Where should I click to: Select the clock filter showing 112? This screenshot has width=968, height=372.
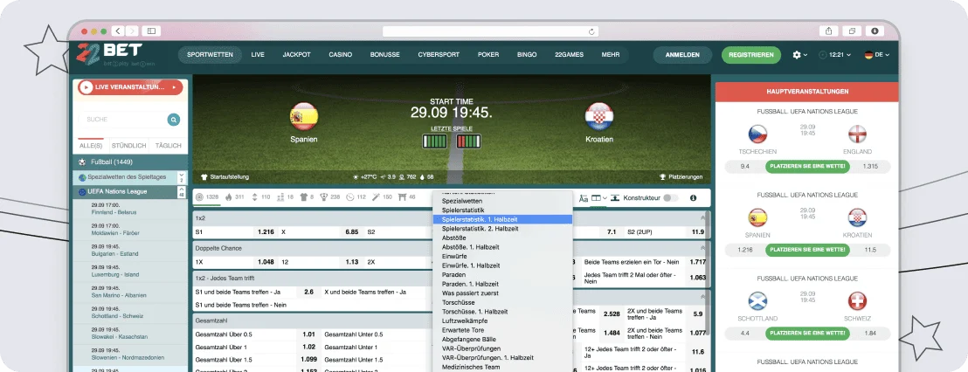356,197
